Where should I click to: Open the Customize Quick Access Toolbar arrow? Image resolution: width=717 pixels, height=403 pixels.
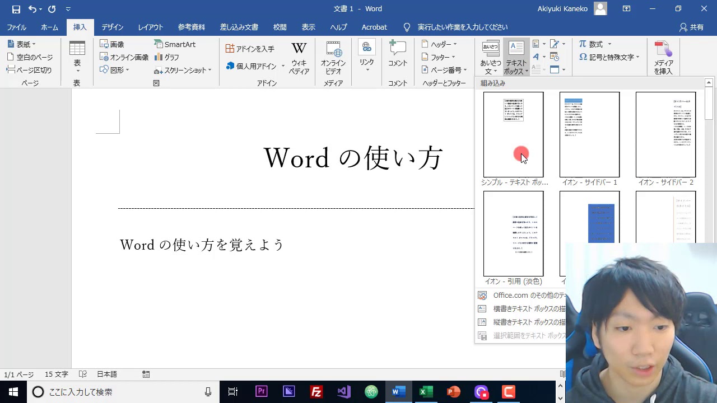68,9
